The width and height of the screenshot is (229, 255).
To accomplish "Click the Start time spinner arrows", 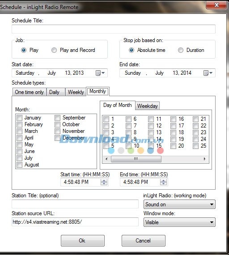I will pos(104,182).
